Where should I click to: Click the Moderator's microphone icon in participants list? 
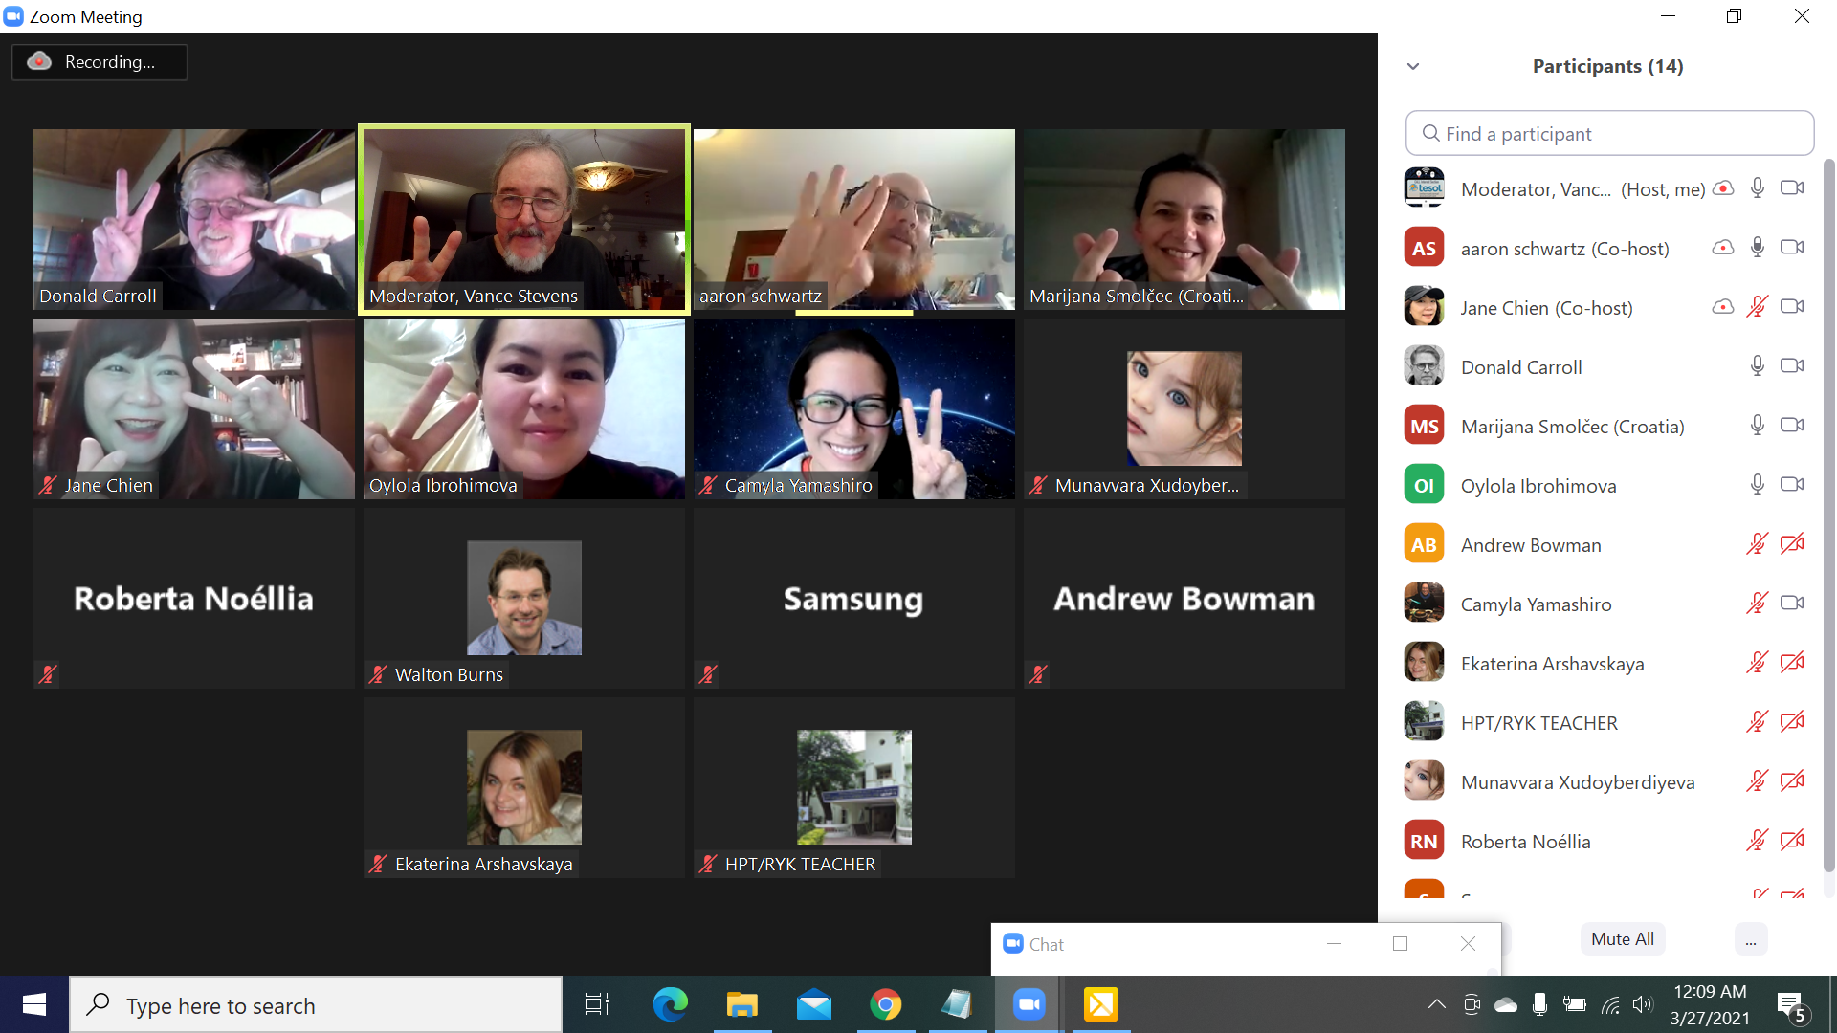(x=1757, y=188)
